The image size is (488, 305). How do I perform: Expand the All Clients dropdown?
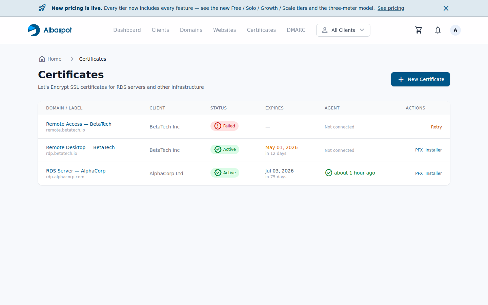coord(343,30)
